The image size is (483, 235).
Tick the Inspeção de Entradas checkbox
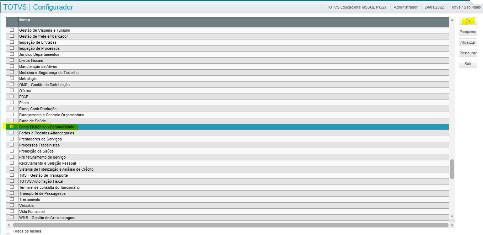click(12, 42)
